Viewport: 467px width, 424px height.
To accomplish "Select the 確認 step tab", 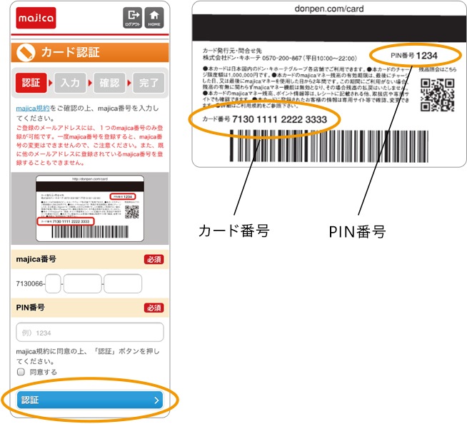I will [x=109, y=83].
